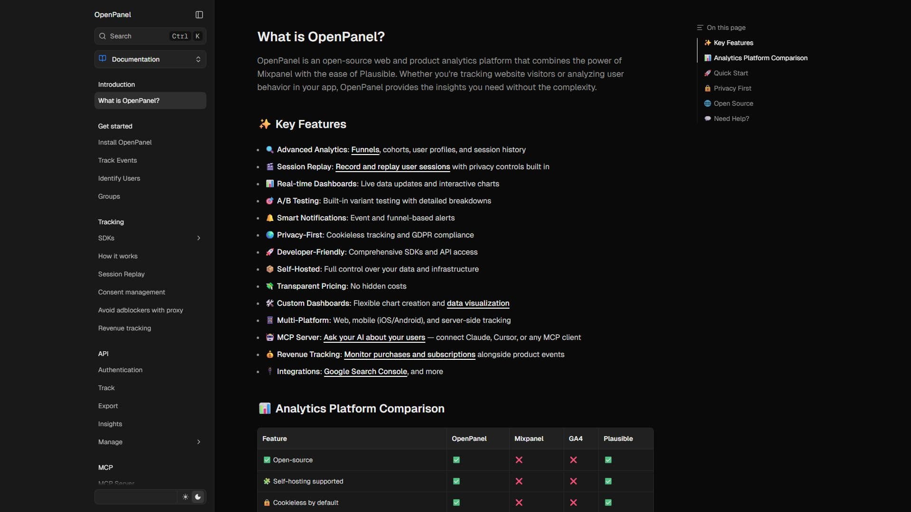Follow the Funnels link
The width and height of the screenshot is (911, 512).
pos(365,150)
